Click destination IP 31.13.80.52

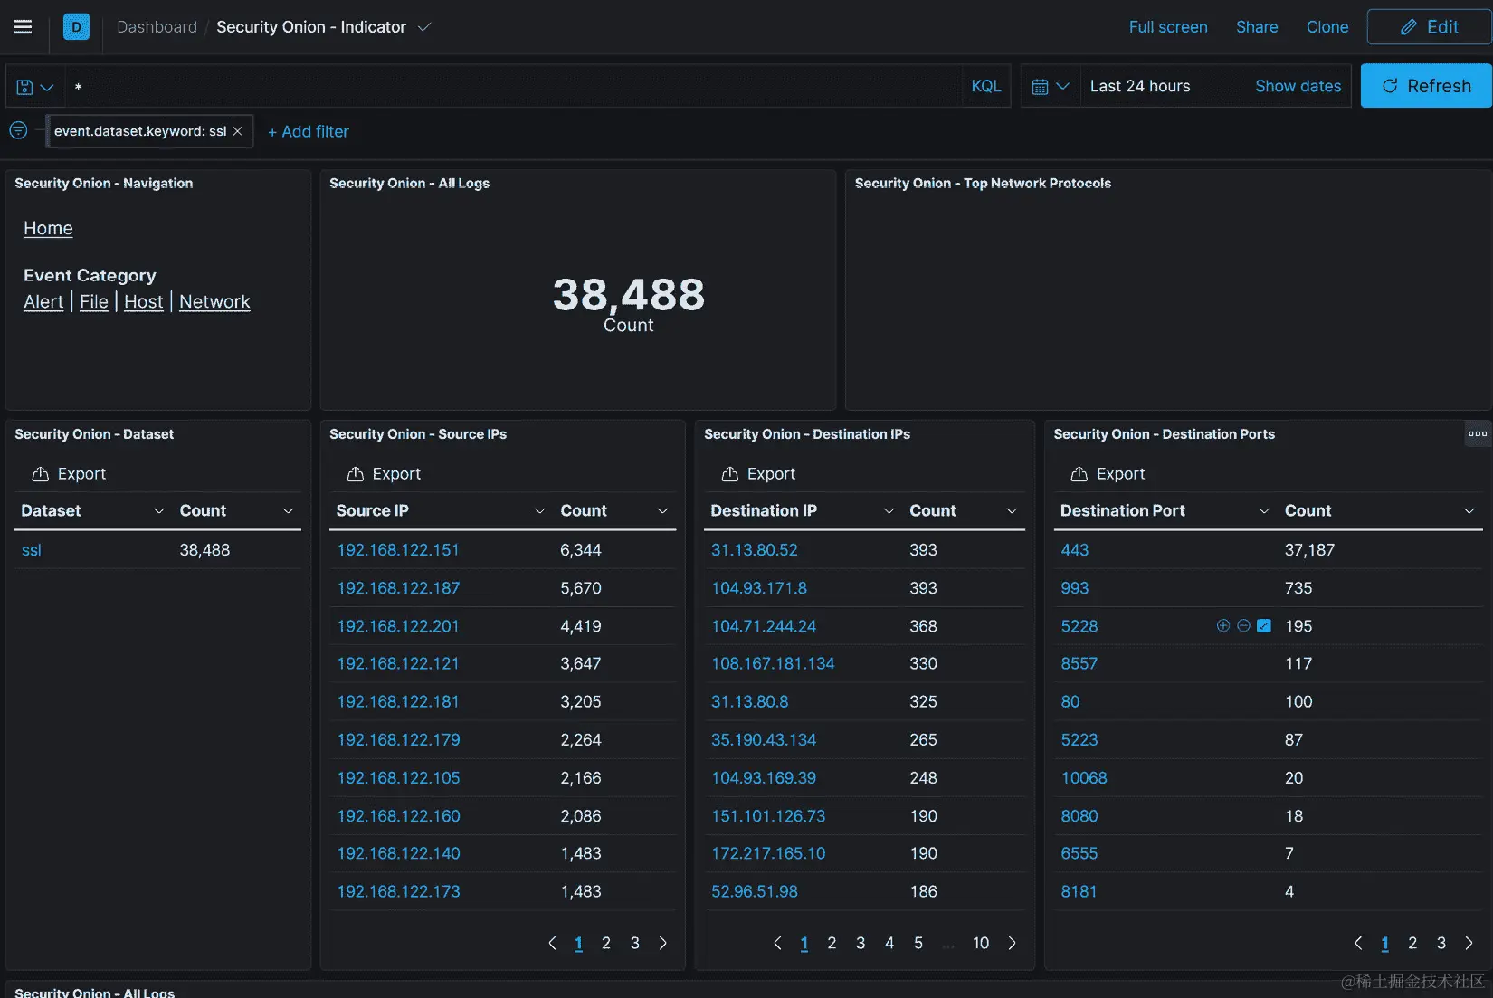[755, 549]
